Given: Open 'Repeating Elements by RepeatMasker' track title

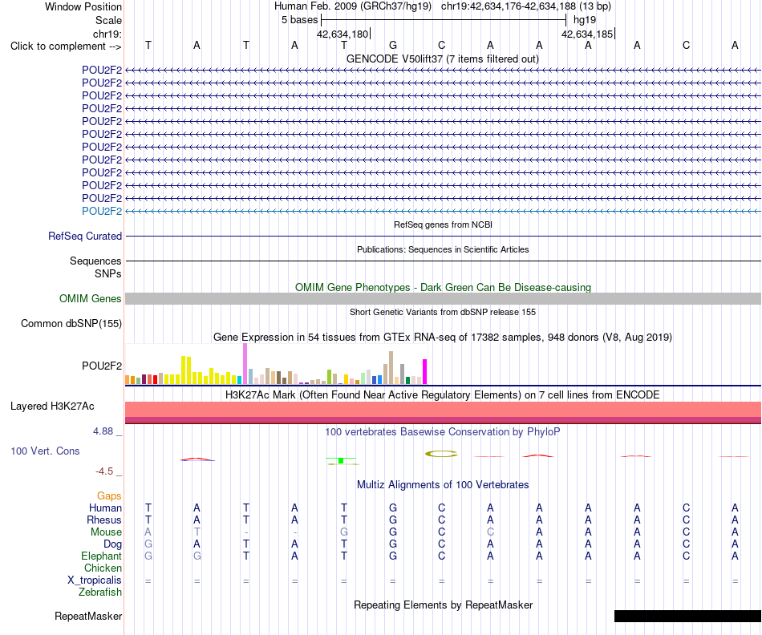Looking at the screenshot, I should pyautogui.click(x=443, y=605).
